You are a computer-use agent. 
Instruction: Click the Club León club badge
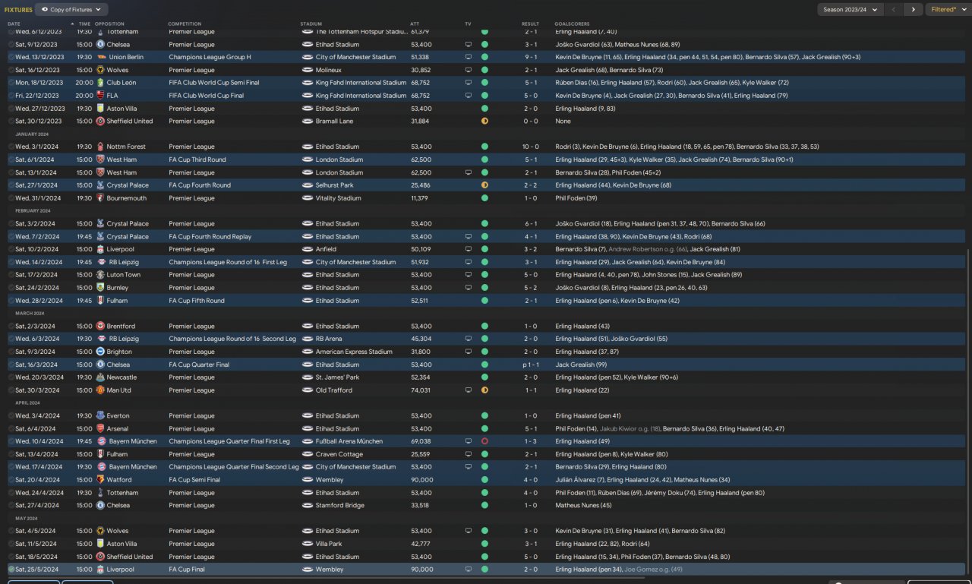tap(100, 83)
